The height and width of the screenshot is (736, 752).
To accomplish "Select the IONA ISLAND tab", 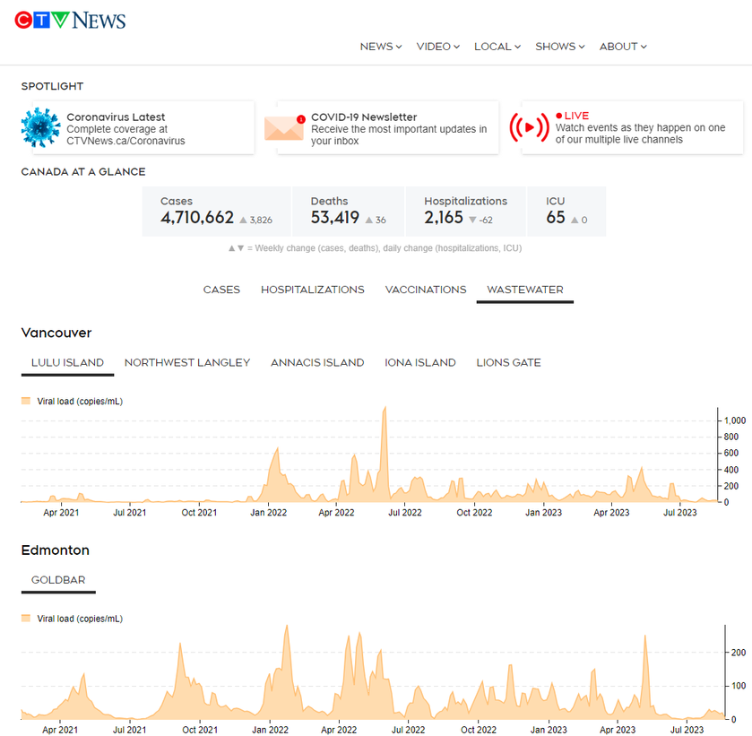I will pos(420,363).
